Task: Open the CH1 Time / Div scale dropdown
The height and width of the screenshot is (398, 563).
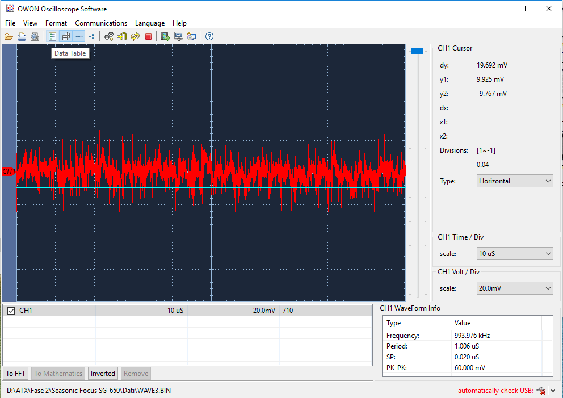Action: (515, 254)
